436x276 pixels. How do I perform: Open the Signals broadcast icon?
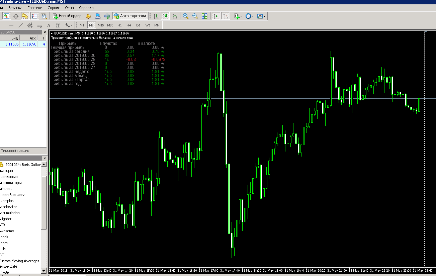click(107, 16)
